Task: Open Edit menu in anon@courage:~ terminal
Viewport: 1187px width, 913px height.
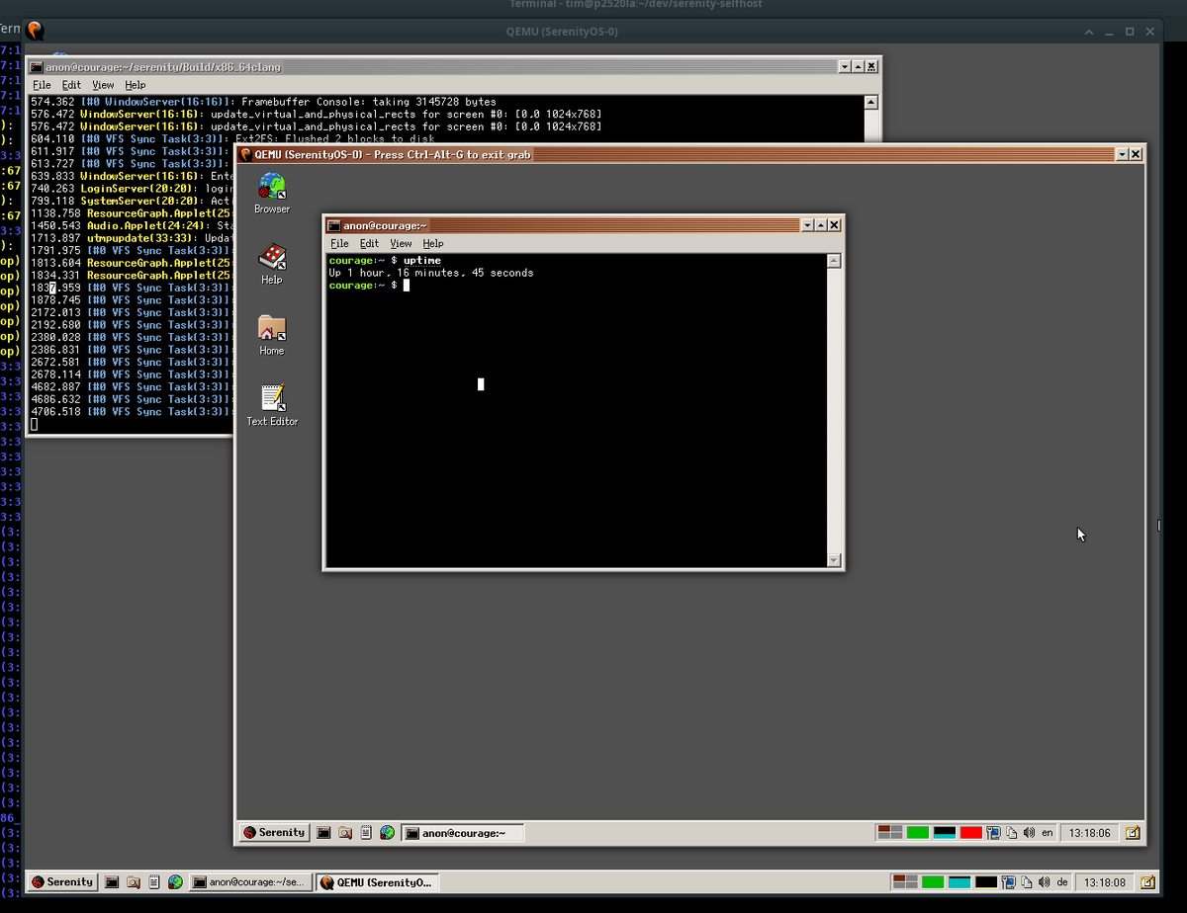Action: [x=369, y=243]
